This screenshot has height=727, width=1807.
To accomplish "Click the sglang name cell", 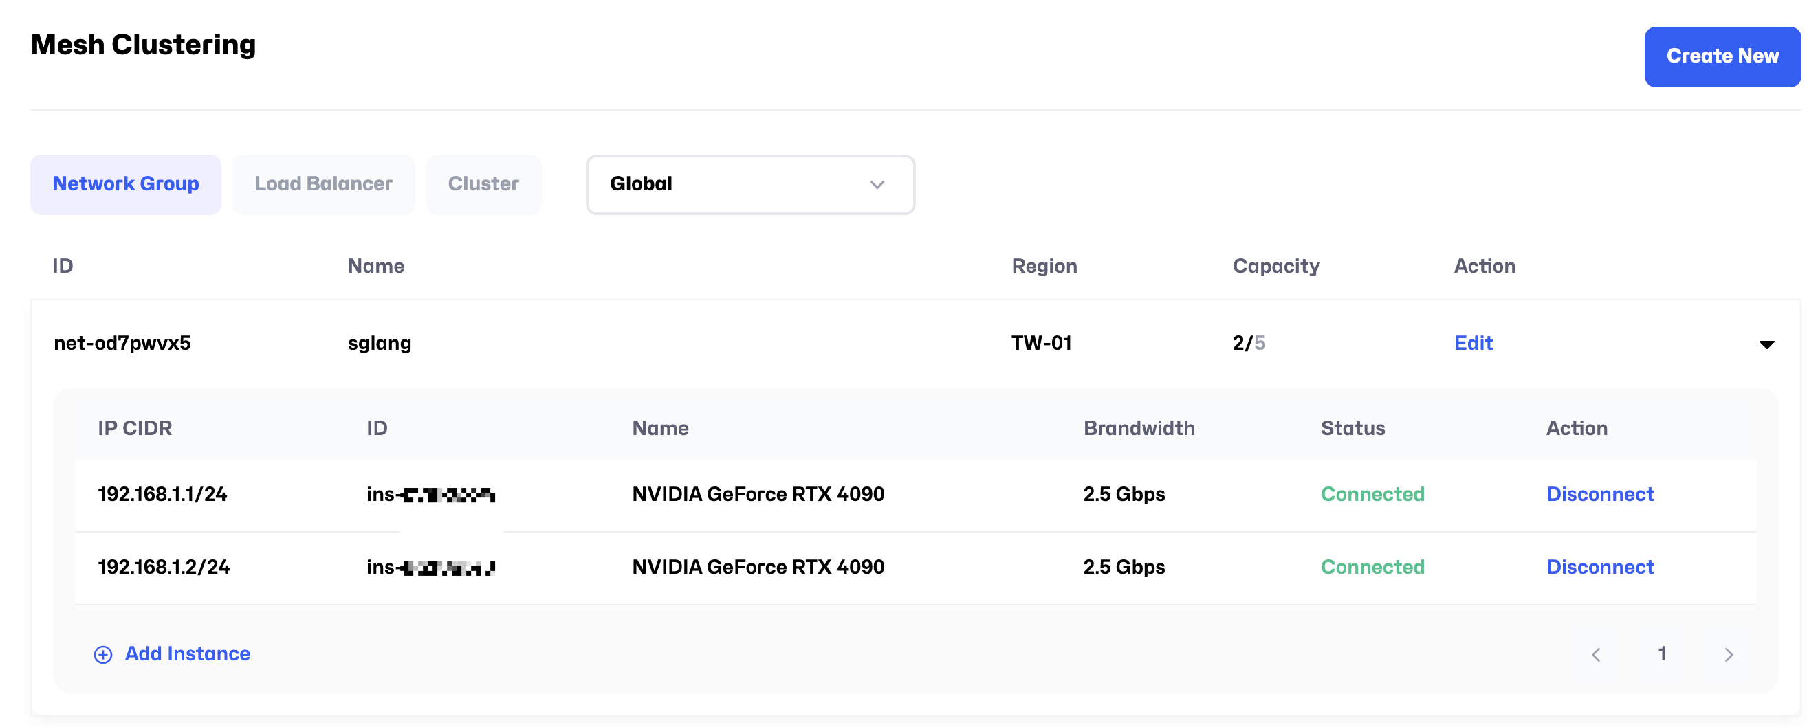I will (x=380, y=344).
